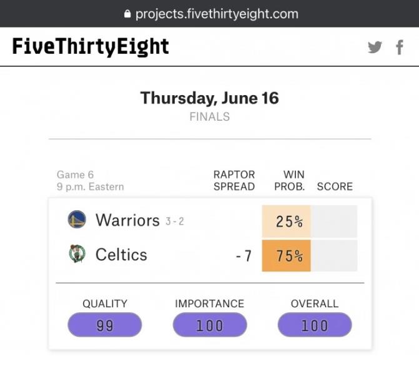The width and height of the screenshot is (419, 371).
Task: Click the Overall 100 rating pill
Action: click(315, 325)
